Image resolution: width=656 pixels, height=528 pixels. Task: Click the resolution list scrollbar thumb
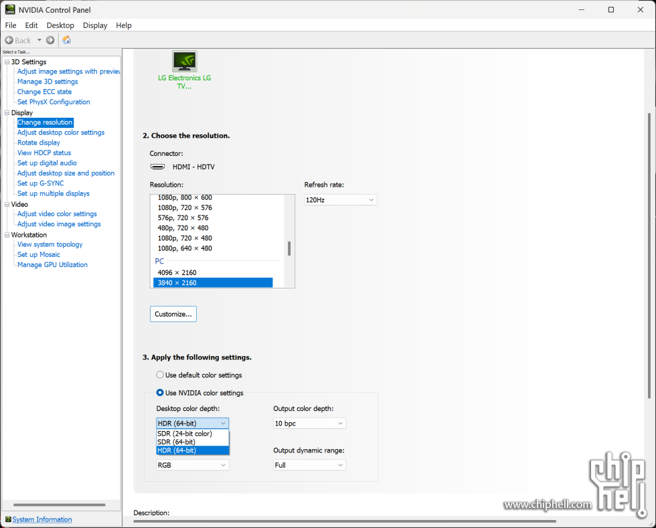289,248
